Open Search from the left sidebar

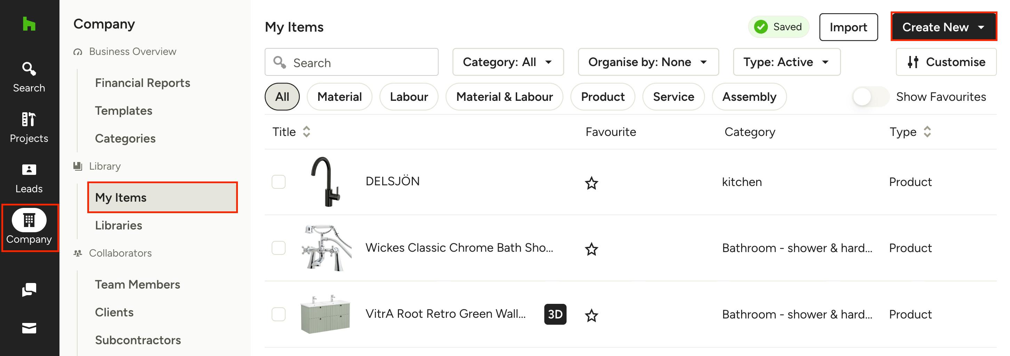[29, 77]
